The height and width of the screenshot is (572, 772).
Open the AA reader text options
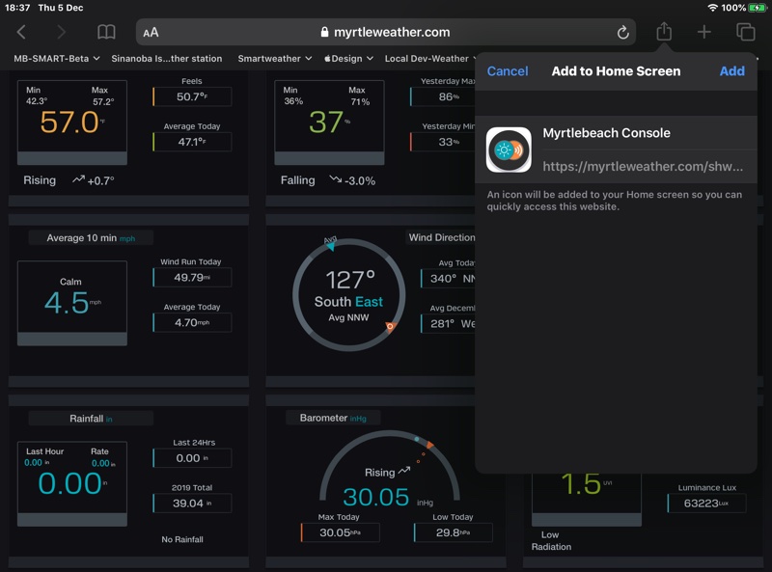[x=151, y=33]
